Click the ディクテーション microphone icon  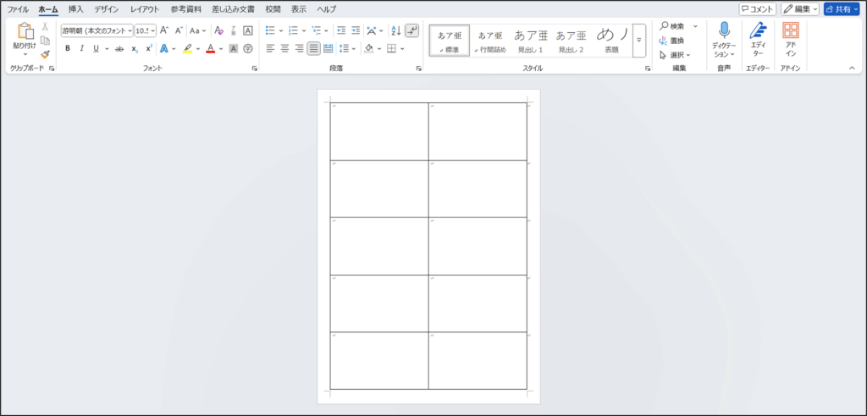(724, 30)
